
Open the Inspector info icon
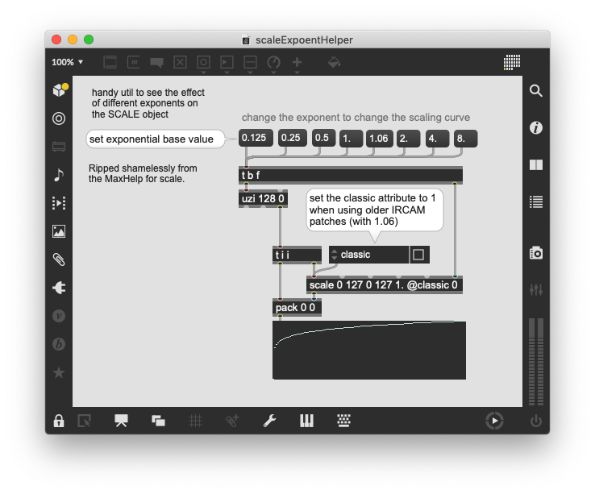(536, 128)
